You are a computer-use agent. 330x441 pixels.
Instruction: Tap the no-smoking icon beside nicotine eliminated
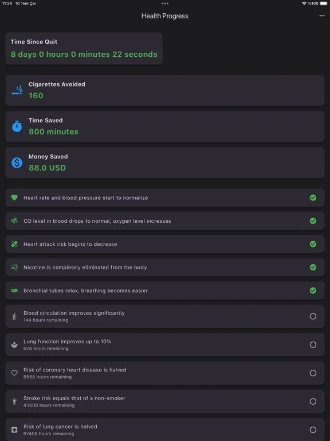click(x=14, y=267)
